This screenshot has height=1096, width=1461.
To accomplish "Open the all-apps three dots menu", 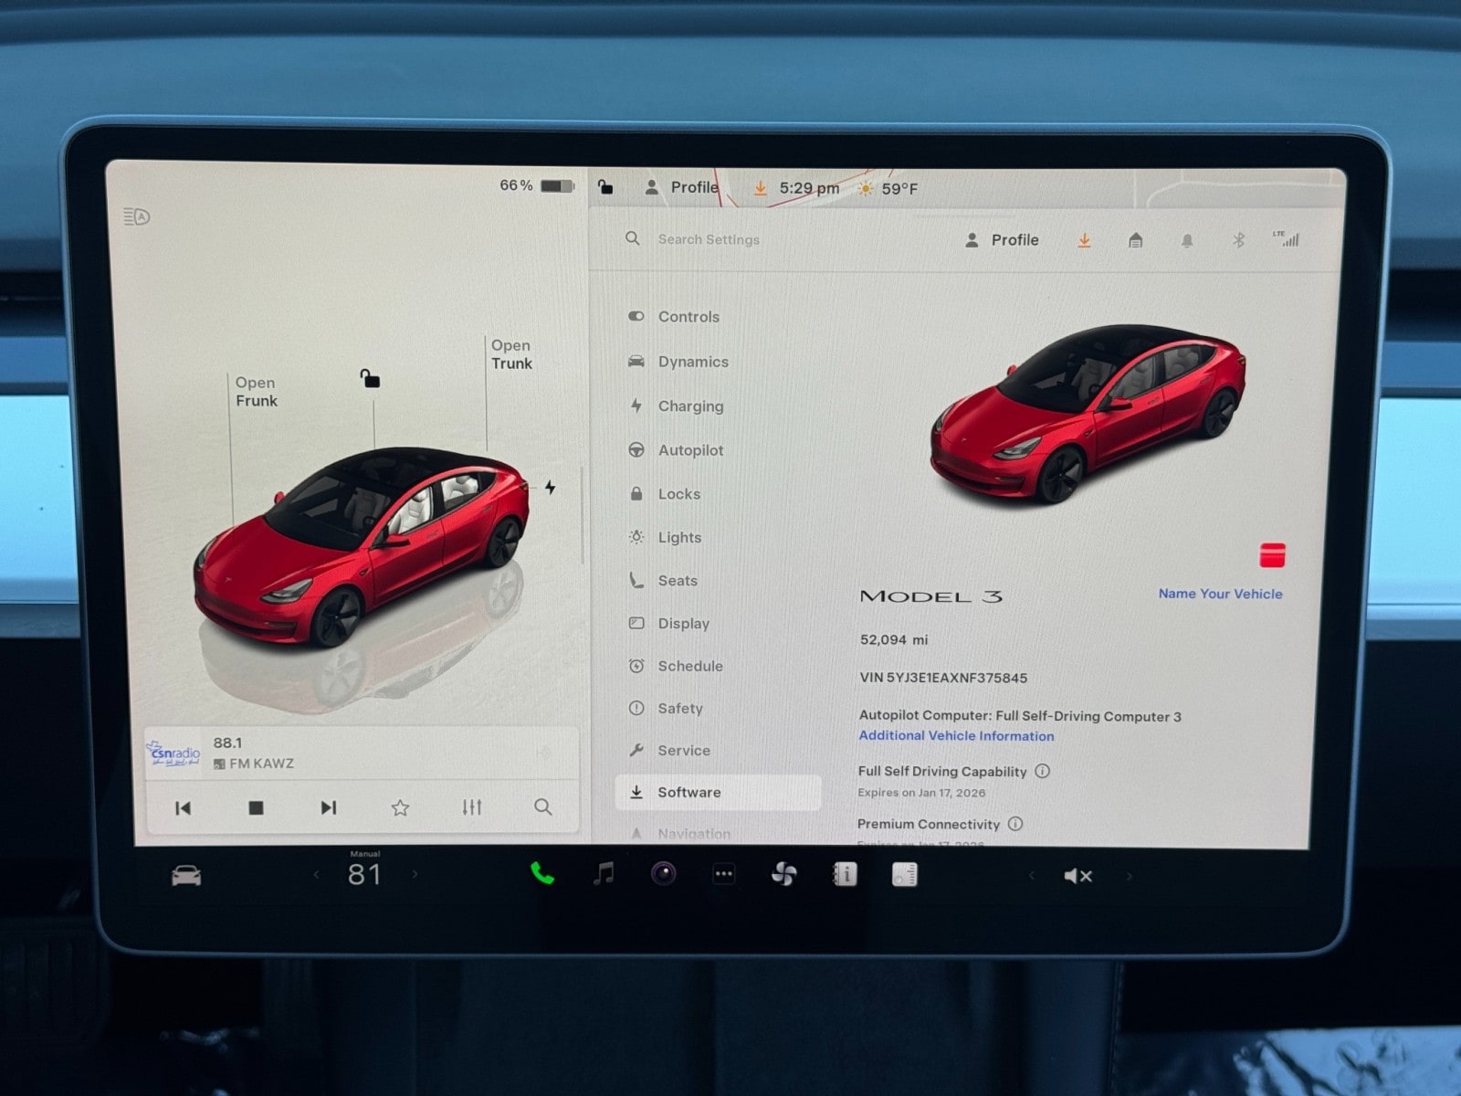I will tap(723, 874).
